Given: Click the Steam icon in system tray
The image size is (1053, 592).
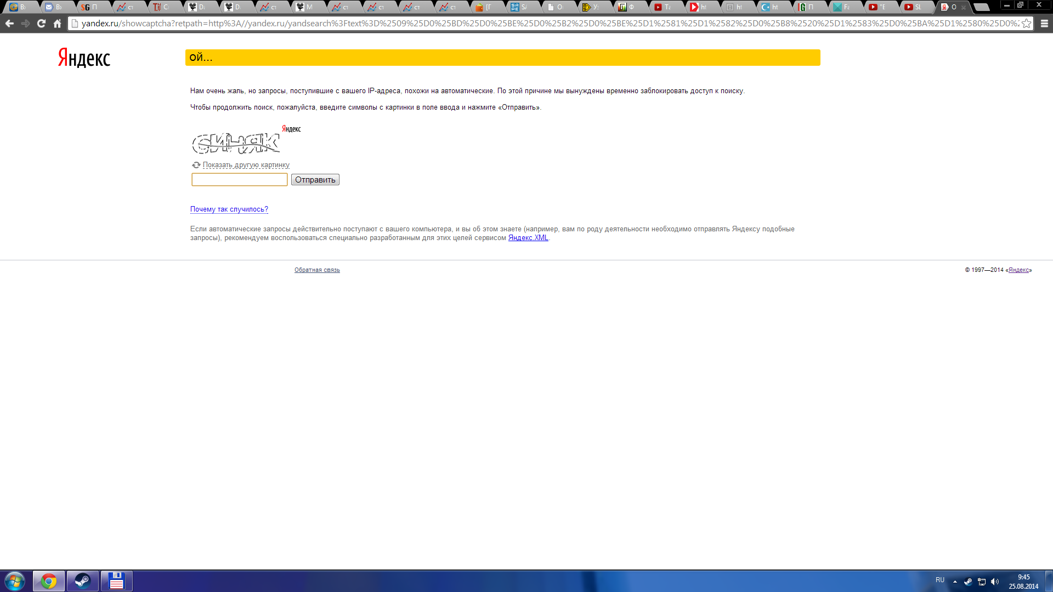Looking at the screenshot, I should point(968,582).
